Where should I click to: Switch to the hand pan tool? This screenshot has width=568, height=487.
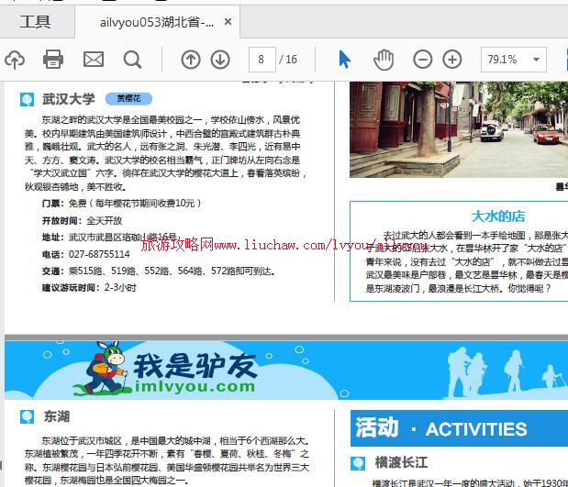[x=383, y=60]
